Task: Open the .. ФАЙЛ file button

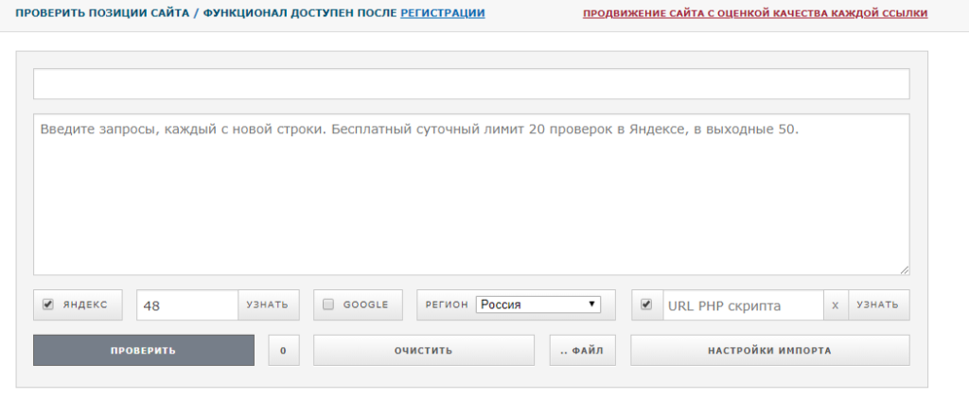Action: pos(582,350)
